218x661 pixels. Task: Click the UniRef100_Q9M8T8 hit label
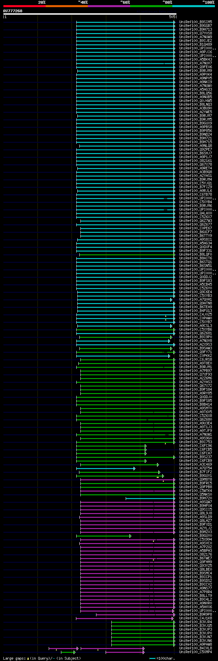pos(196,479)
